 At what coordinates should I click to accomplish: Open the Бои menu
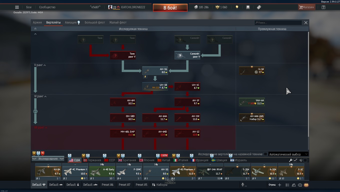click(29, 7)
